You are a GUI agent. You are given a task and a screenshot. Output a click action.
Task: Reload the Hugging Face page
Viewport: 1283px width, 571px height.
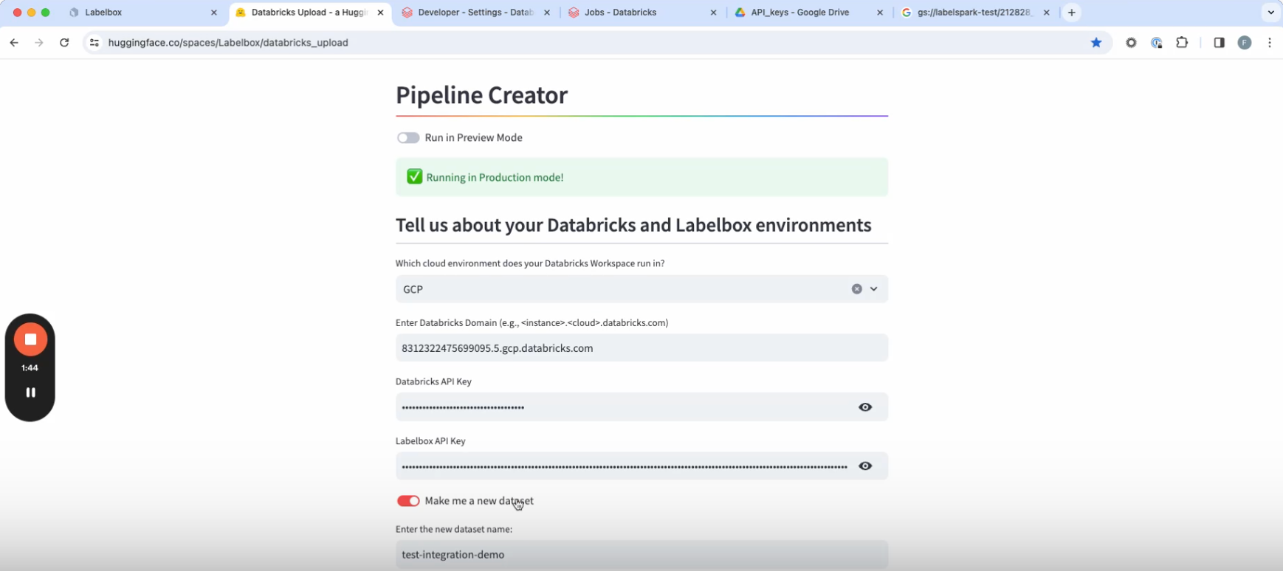click(64, 43)
